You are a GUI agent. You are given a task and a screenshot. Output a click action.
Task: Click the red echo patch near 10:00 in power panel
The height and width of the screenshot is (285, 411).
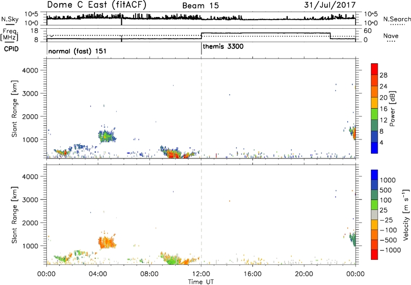(174, 154)
